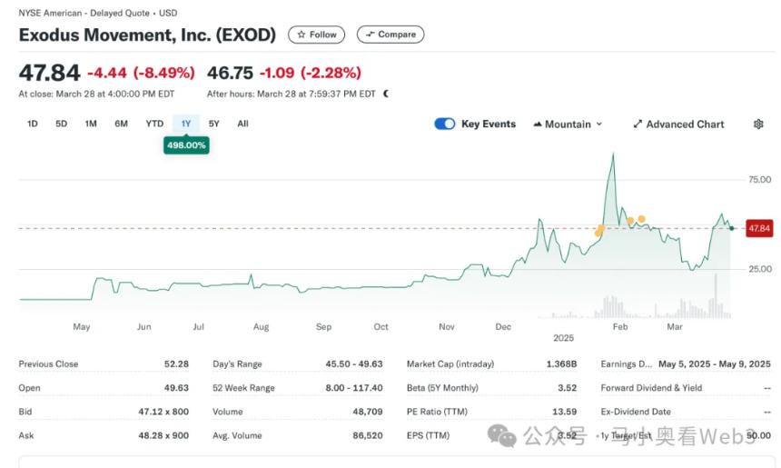Click the chart settings gear icon
Image resolution: width=781 pixels, height=468 pixels.
[758, 124]
